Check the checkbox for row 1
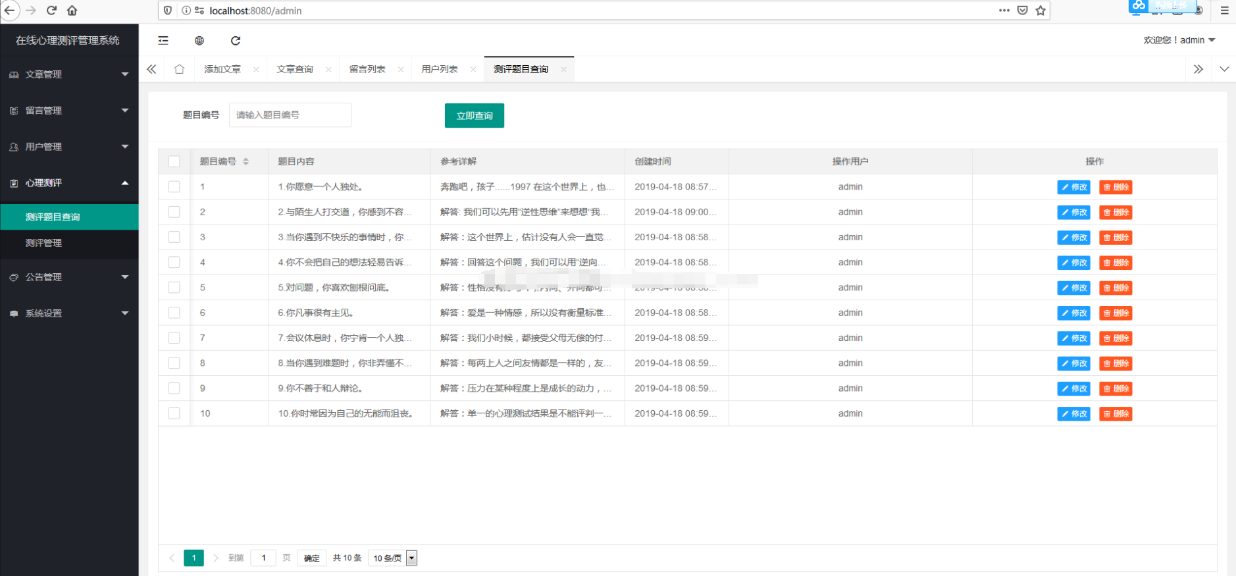The height and width of the screenshot is (576, 1236). pos(174,186)
